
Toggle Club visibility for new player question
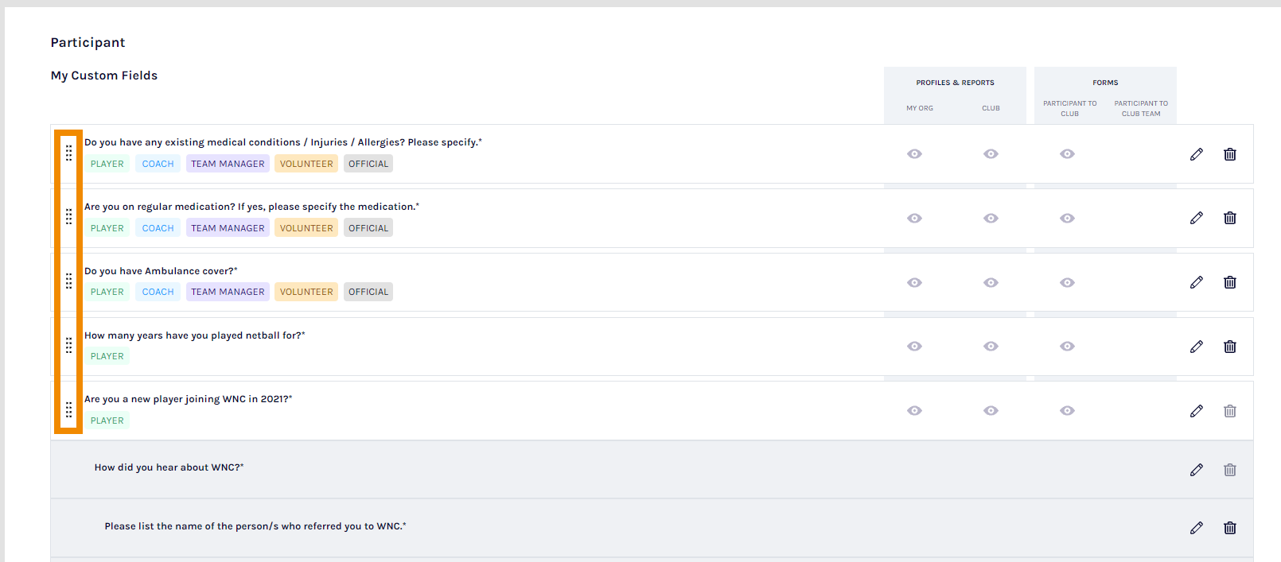(991, 411)
